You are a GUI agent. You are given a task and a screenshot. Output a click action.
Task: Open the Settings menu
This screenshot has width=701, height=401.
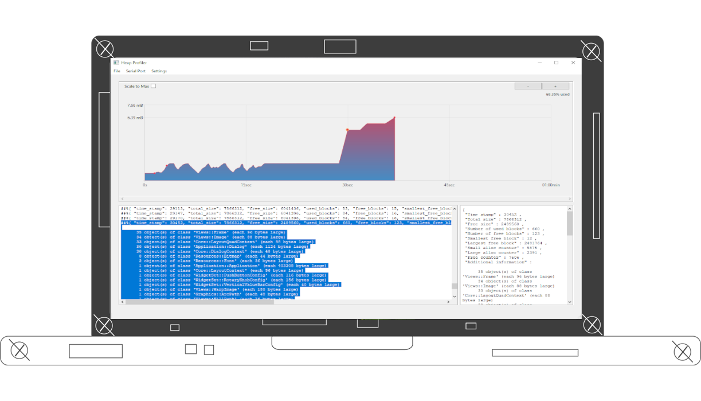click(x=159, y=71)
